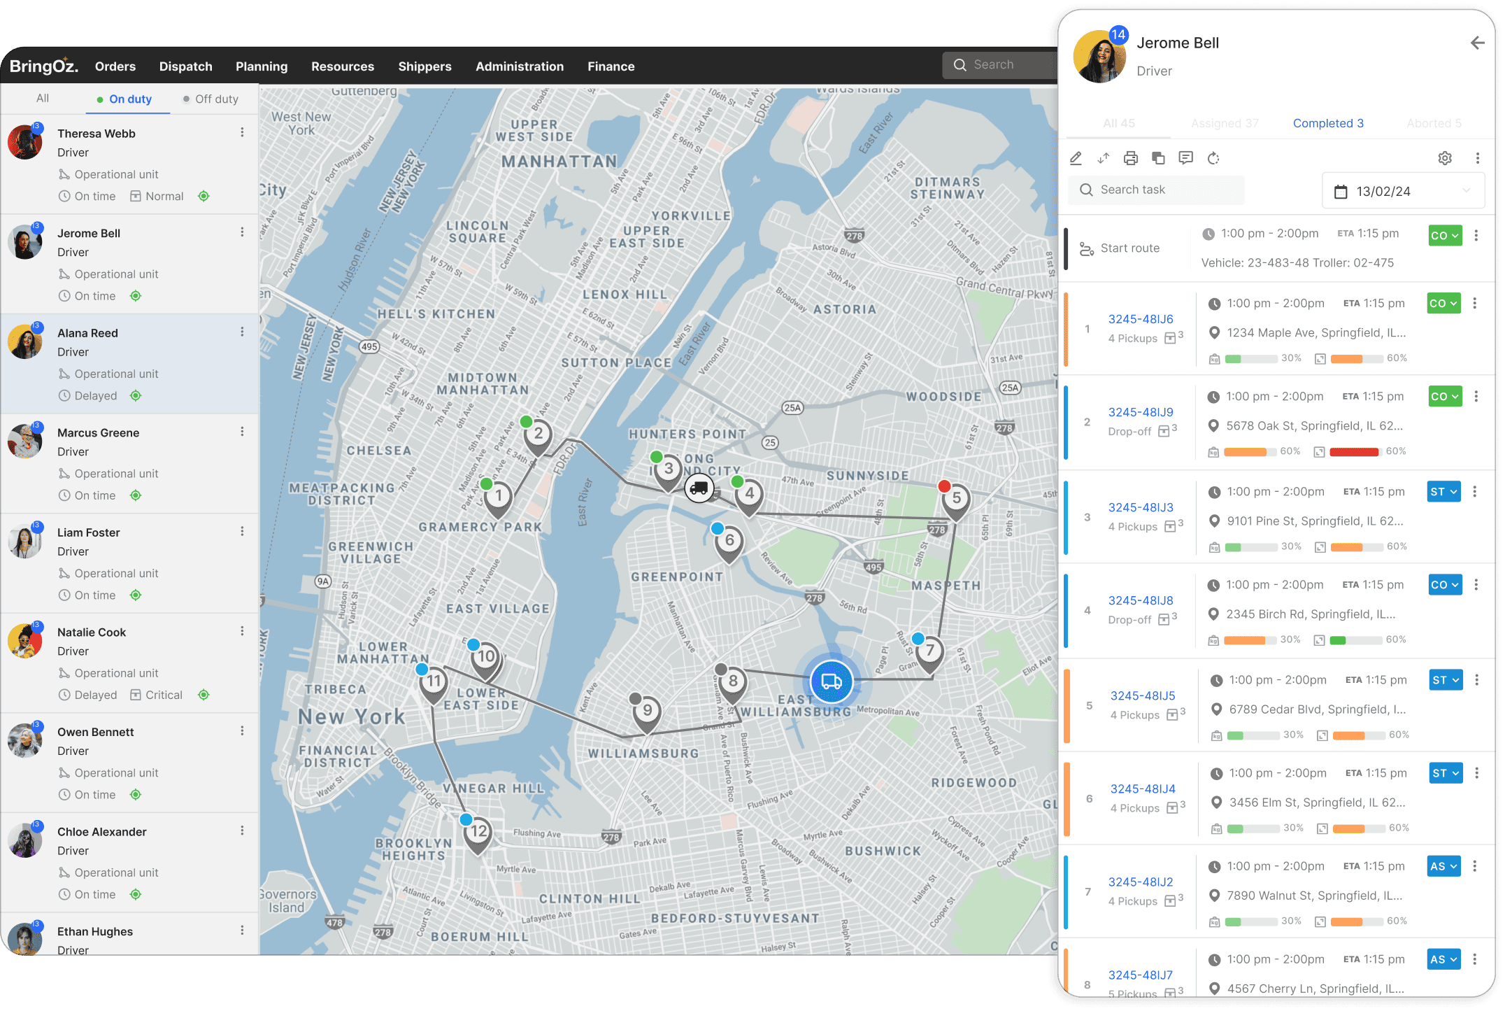The height and width of the screenshot is (1011, 1505).
Task: Click red 60% capacity bar for 3245-48IJ9
Action: tap(1355, 451)
